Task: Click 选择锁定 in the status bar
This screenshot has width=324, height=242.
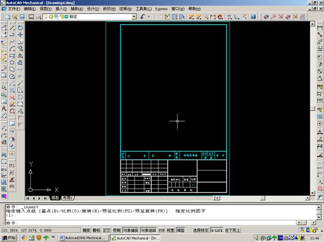Action: [201, 230]
